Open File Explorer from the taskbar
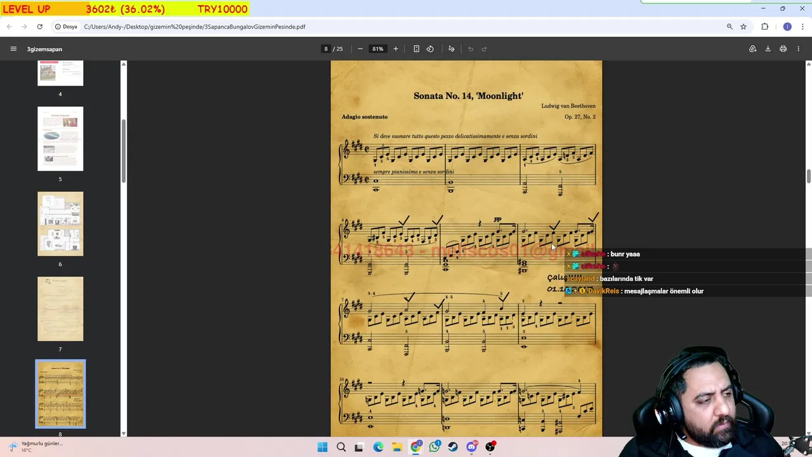812x457 pixels. pyautogui.click(x=397, y=447)
